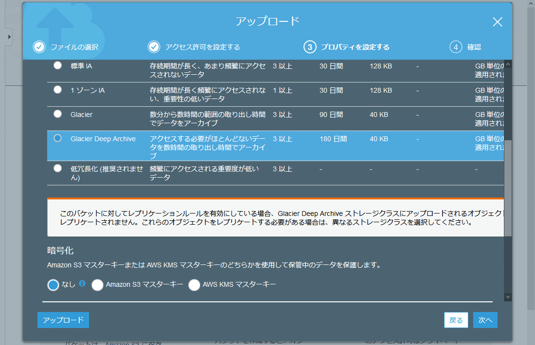The image size is (535, 345).
Task: Expand the collapsed left sidebar arrow
Action: point(9,37)
